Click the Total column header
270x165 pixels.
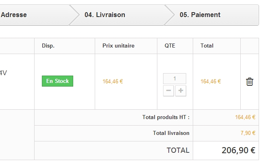point(207,46)
